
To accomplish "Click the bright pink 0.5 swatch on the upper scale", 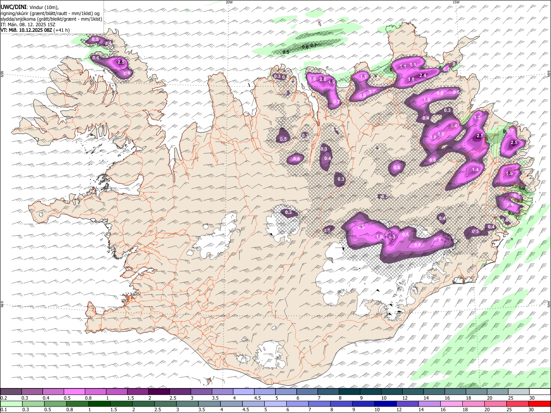I will [74, 392].
